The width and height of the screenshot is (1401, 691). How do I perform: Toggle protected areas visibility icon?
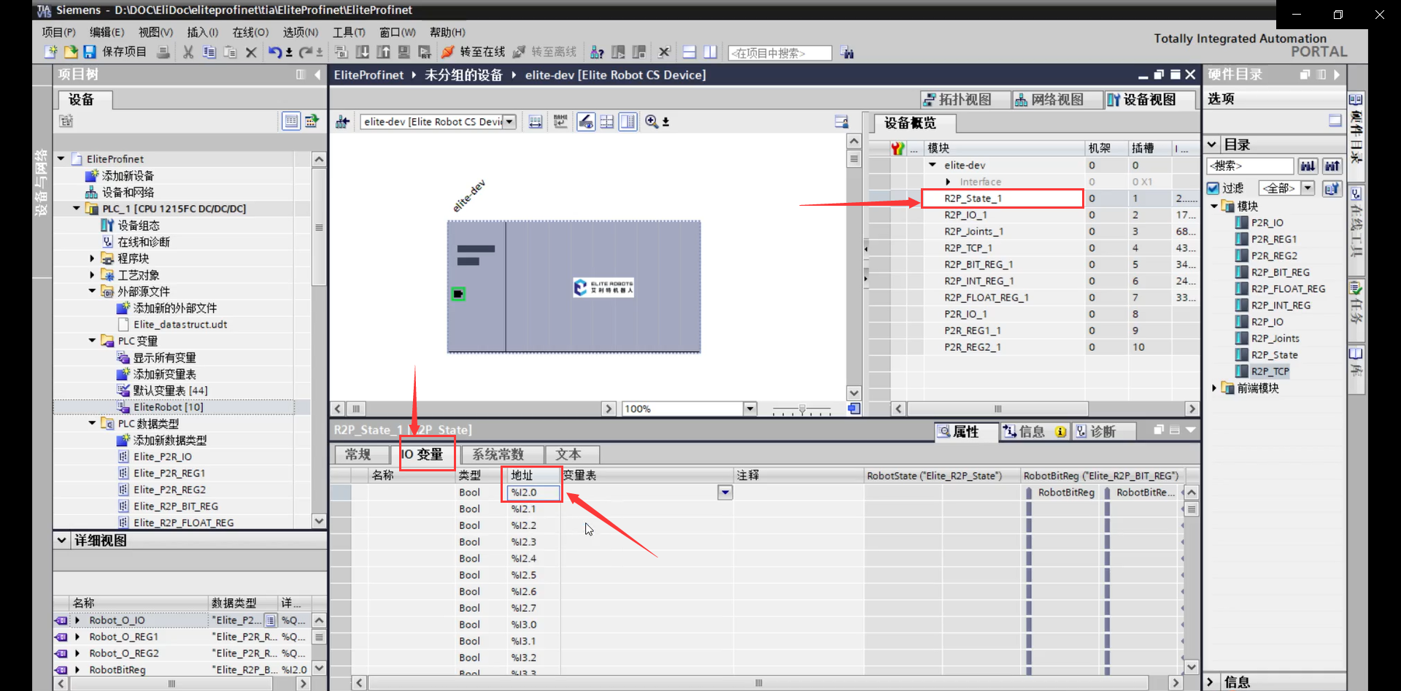pyautogui.click(x=586, y=122)
